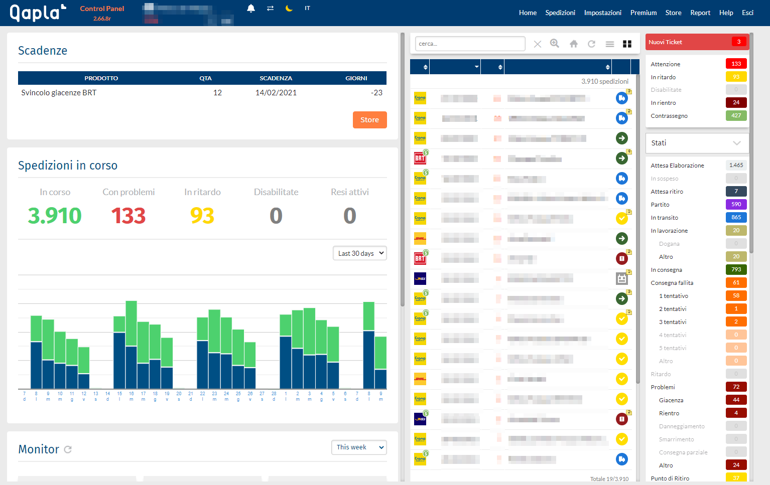770x485 pixels.
Task: Click the shipment list vertical scrollbar
Action: [638, 228]
